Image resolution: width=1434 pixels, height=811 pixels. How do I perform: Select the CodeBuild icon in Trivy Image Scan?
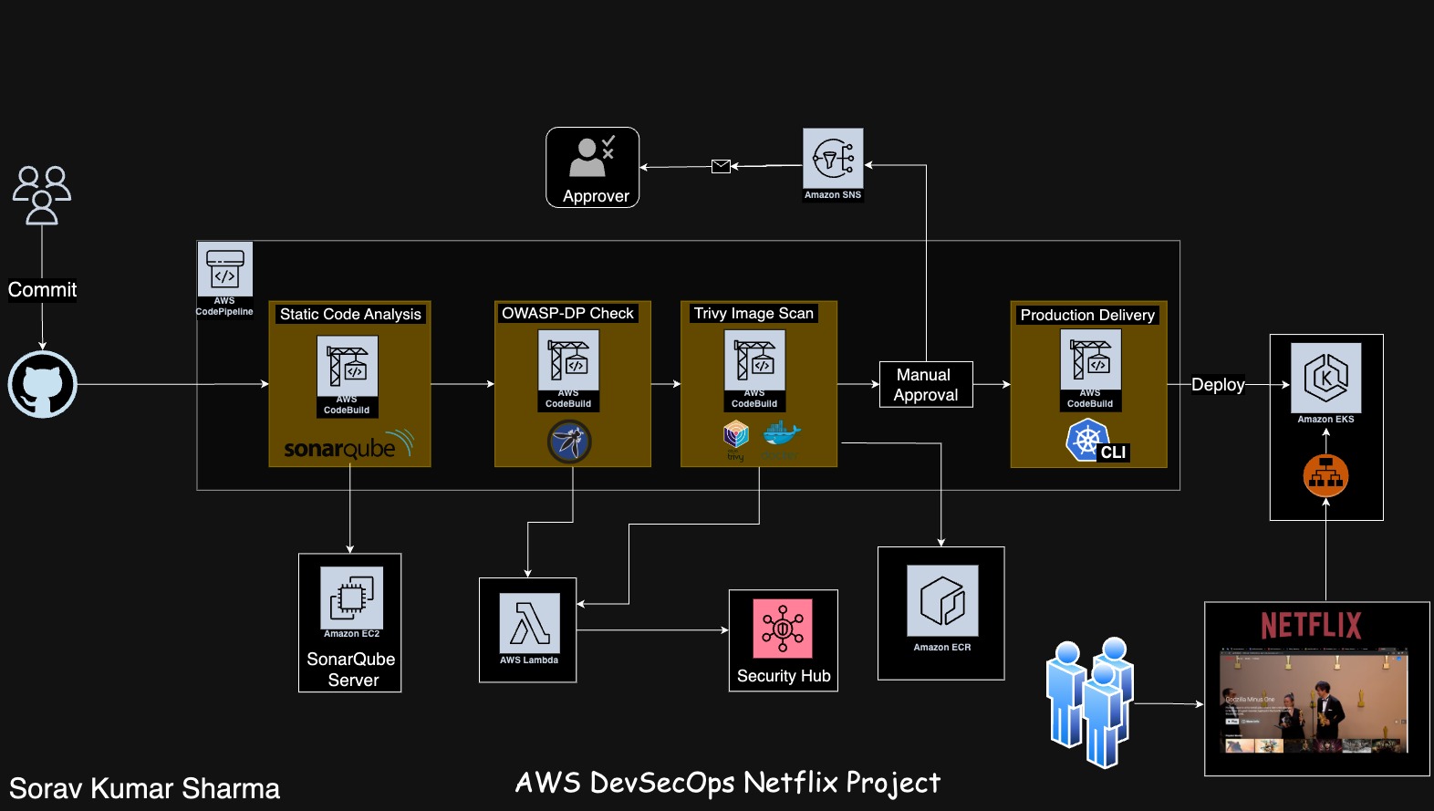(754, 359)
